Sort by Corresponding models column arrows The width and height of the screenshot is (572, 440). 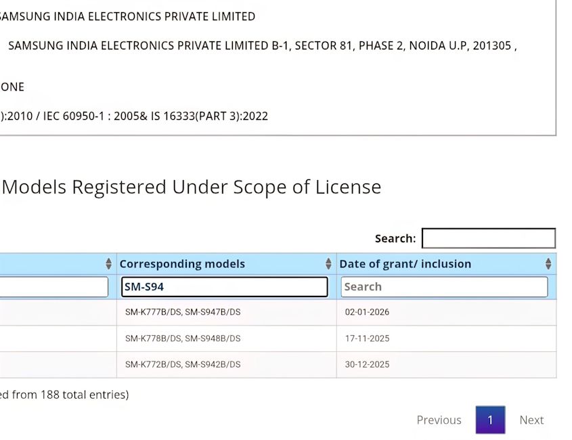click(328, 264)
